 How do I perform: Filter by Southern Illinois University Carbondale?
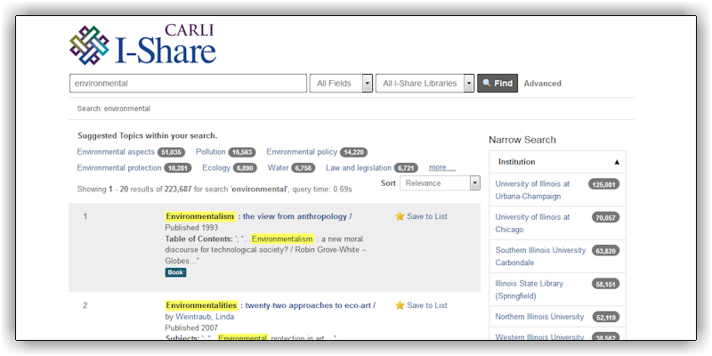540,256
